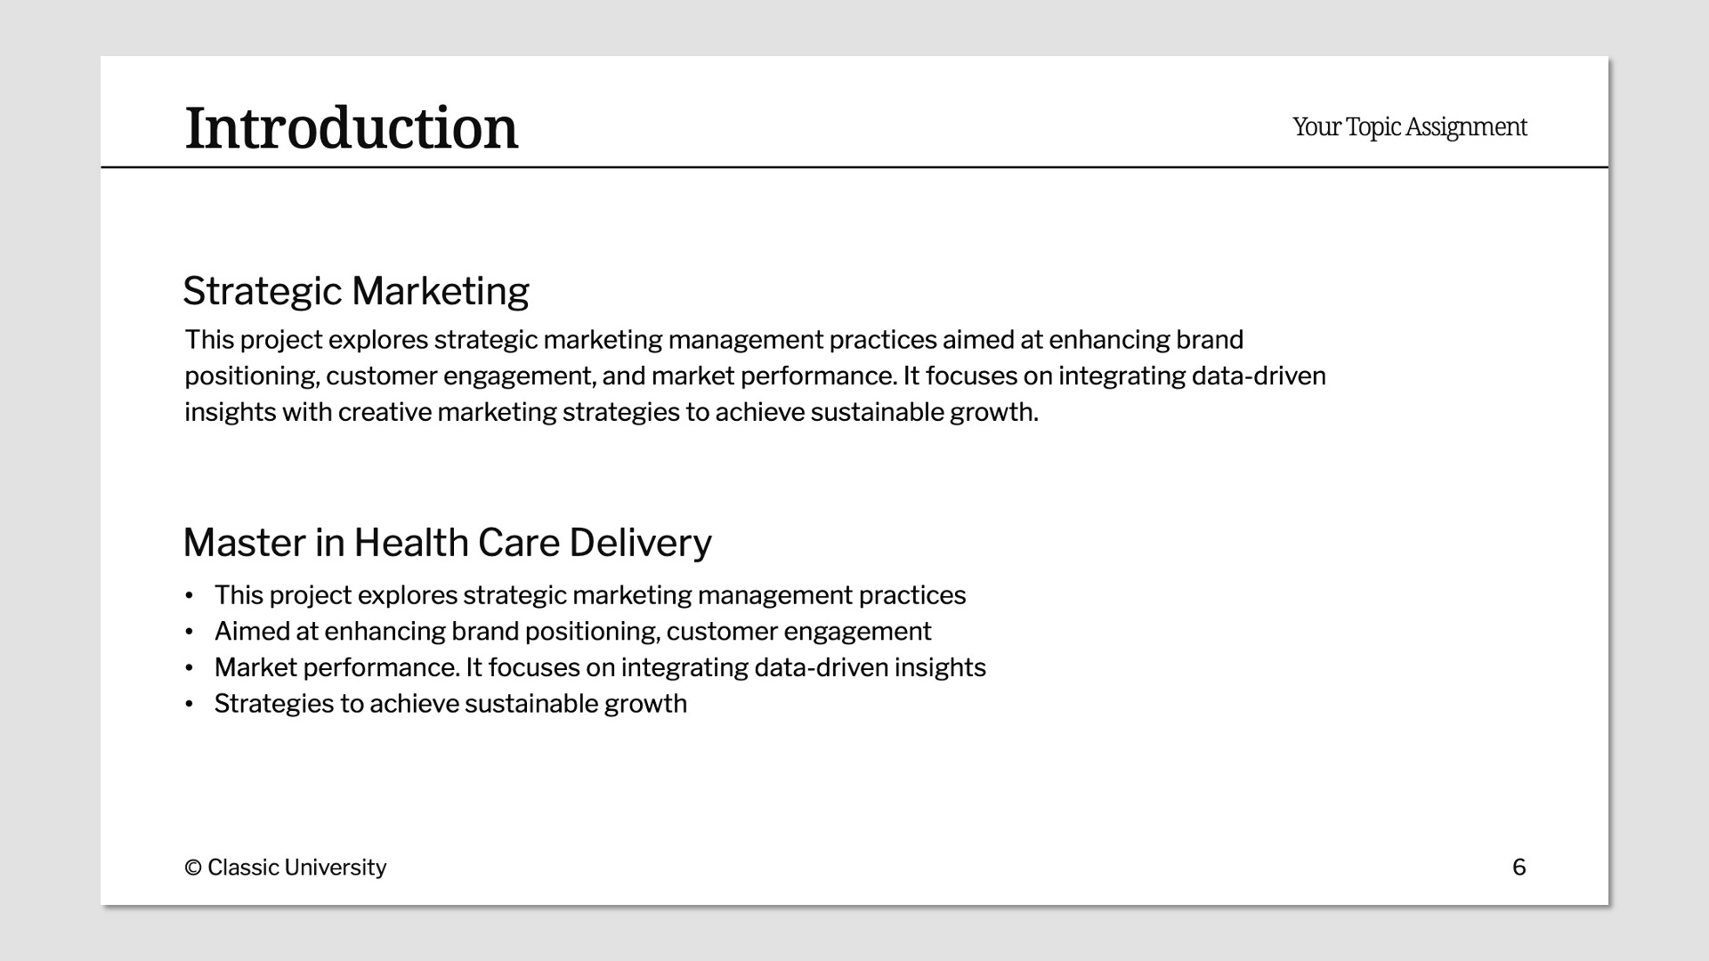1709x961 pixels.
Task: Click the slide page number 6
Action: [x=1519, y=868]
